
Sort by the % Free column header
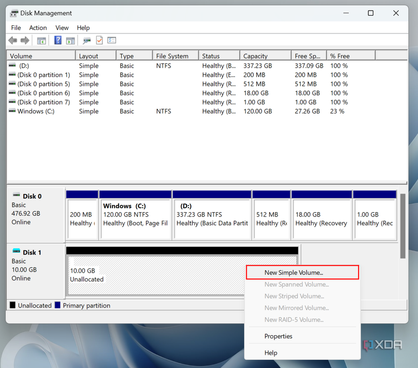pos(351,56)
